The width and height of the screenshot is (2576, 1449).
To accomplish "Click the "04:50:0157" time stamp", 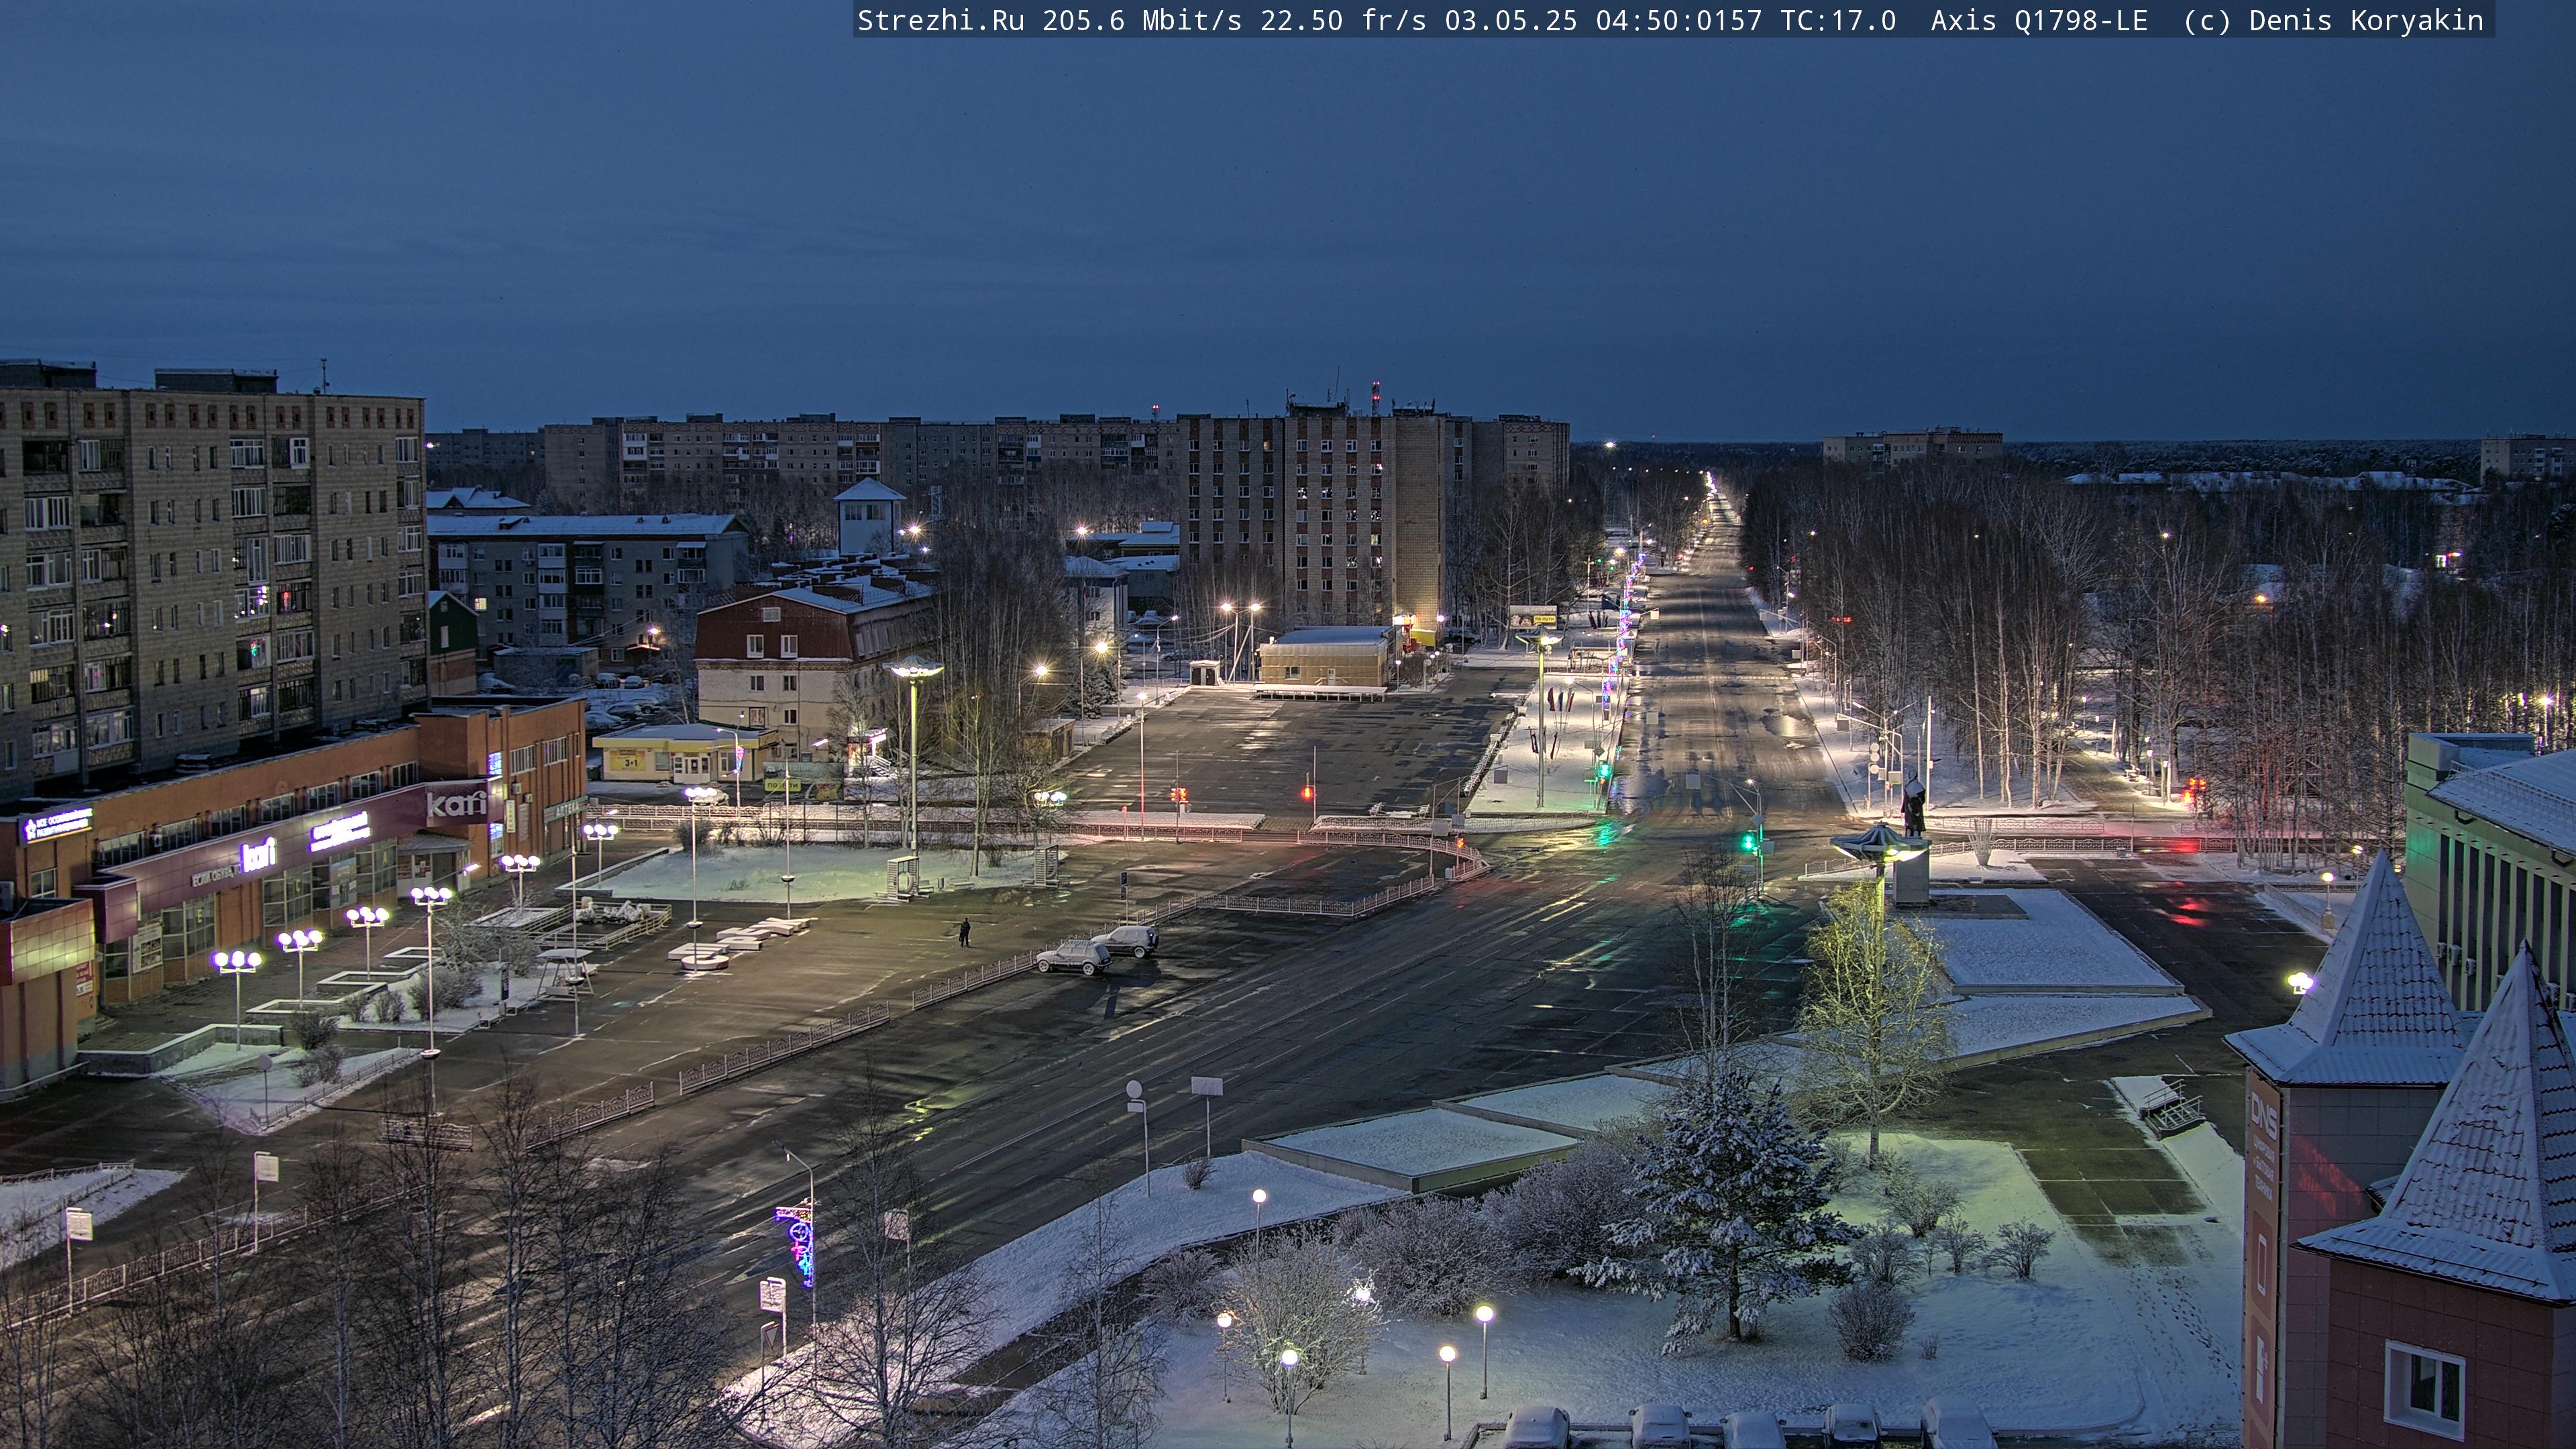I will coord(1678,21).
